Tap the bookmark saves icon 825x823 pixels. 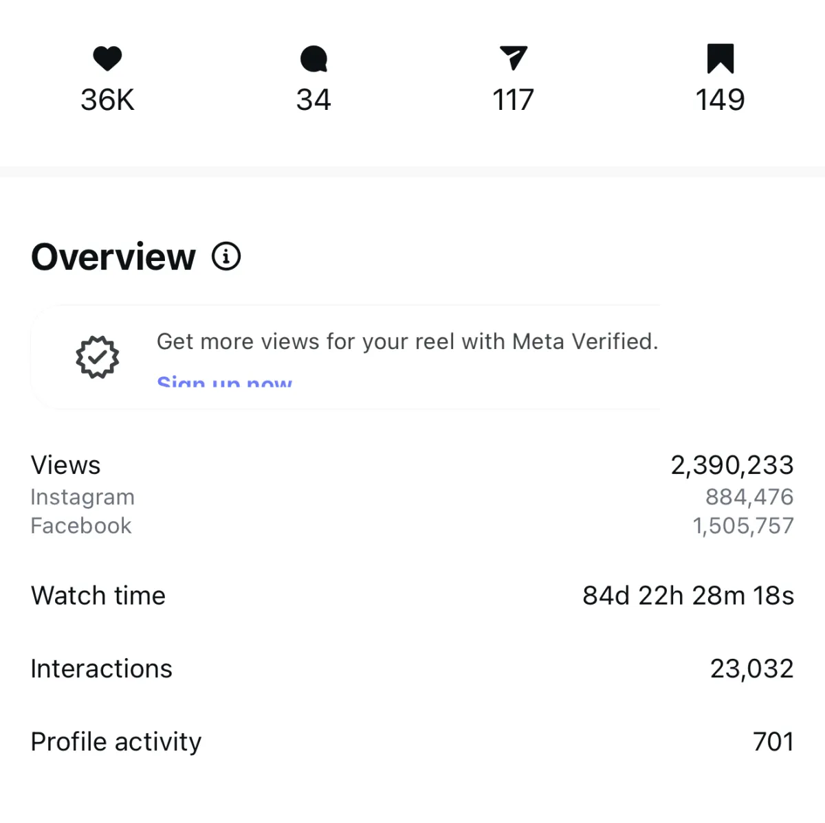point(720,58)
